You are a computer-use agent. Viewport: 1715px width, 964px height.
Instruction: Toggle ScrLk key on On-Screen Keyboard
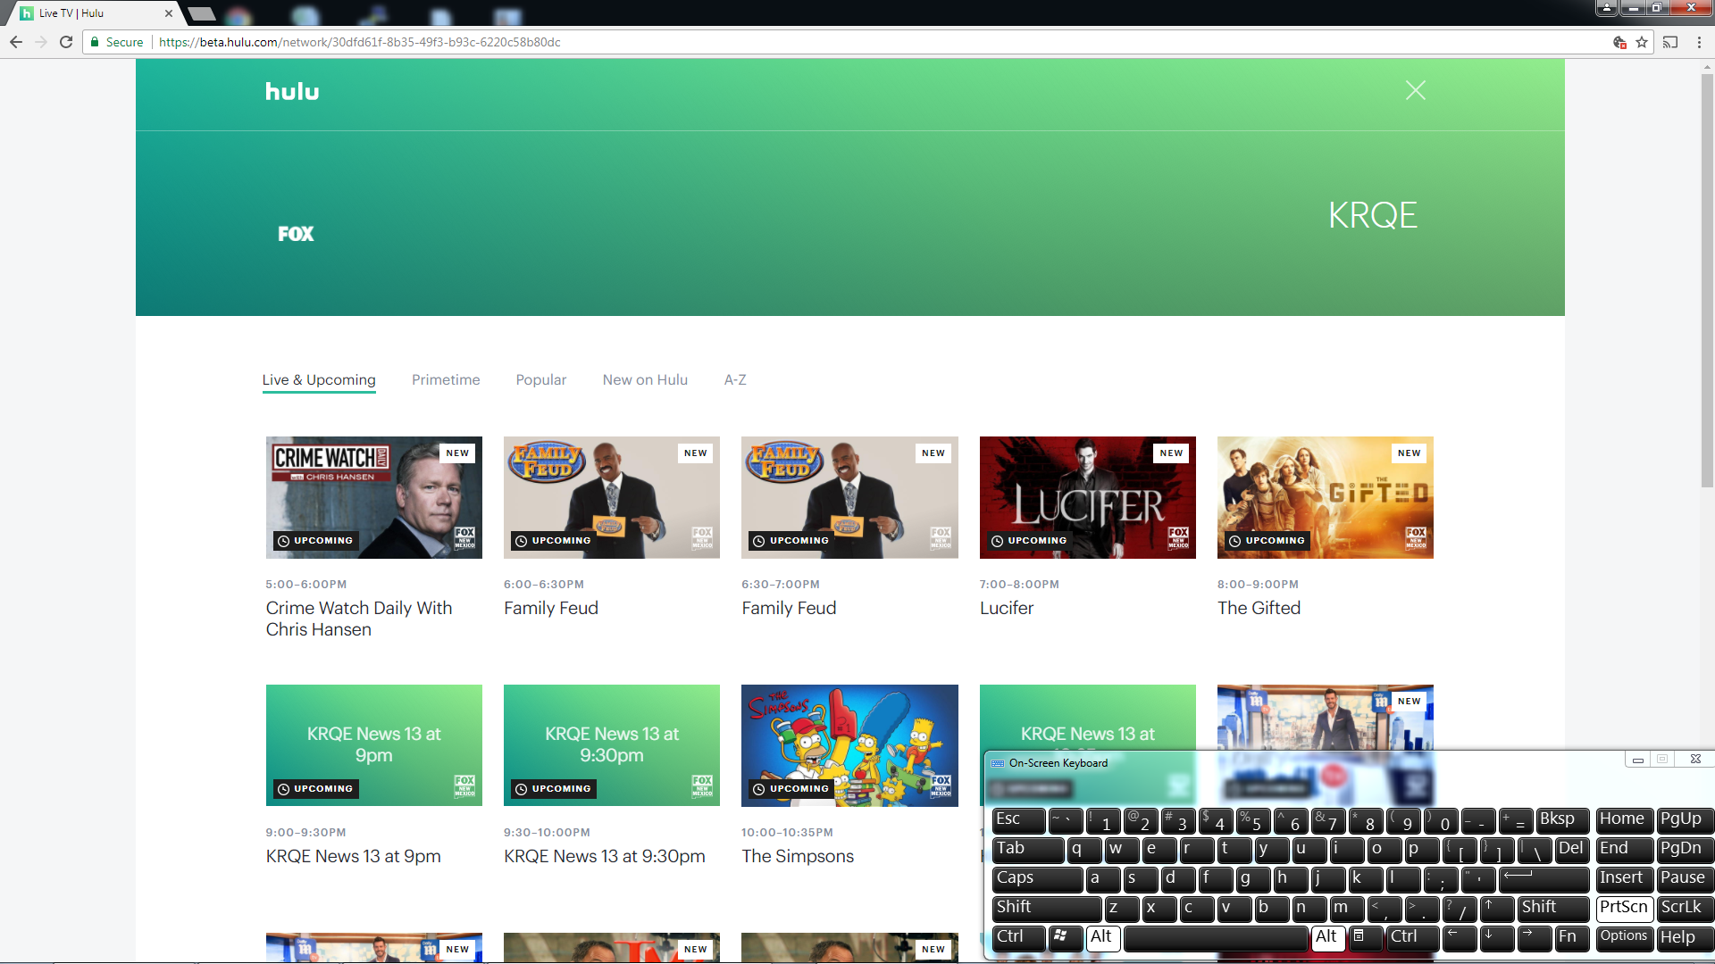click(1685, 909)
